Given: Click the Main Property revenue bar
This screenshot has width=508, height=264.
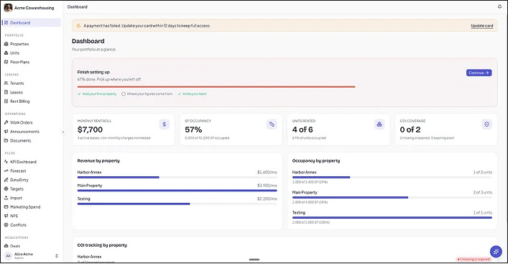Looking at the screenshot, I should coord(177,191).
